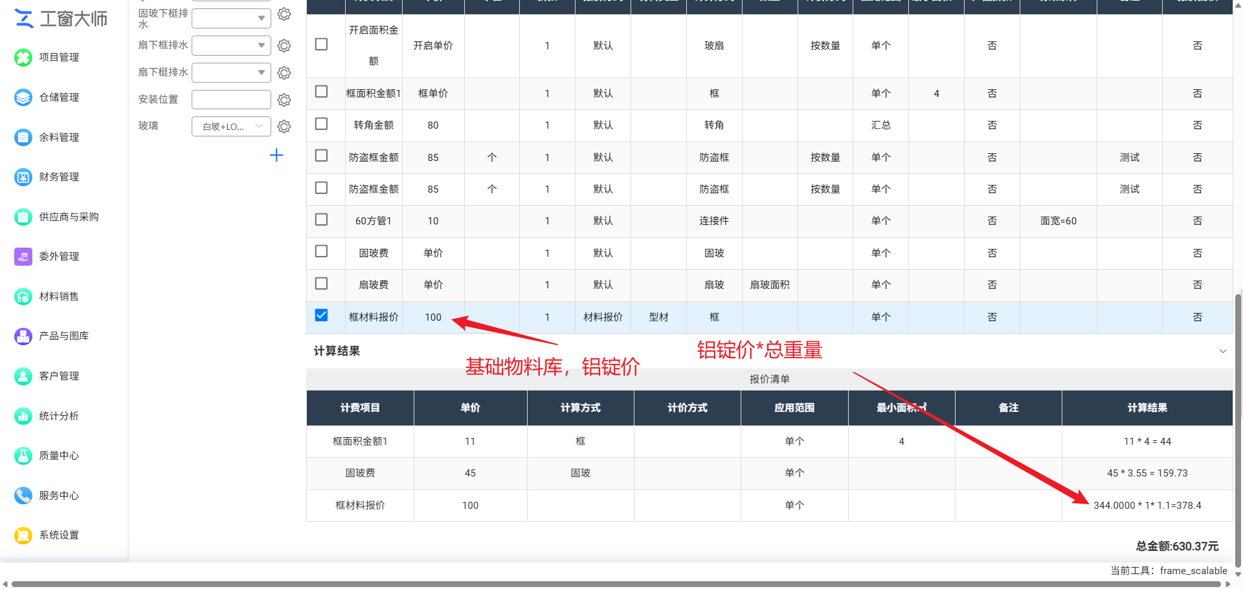Expand the 固玻下梃排水 dropdown
This screenshot has width=1243, height=589.
coord(231,18)
